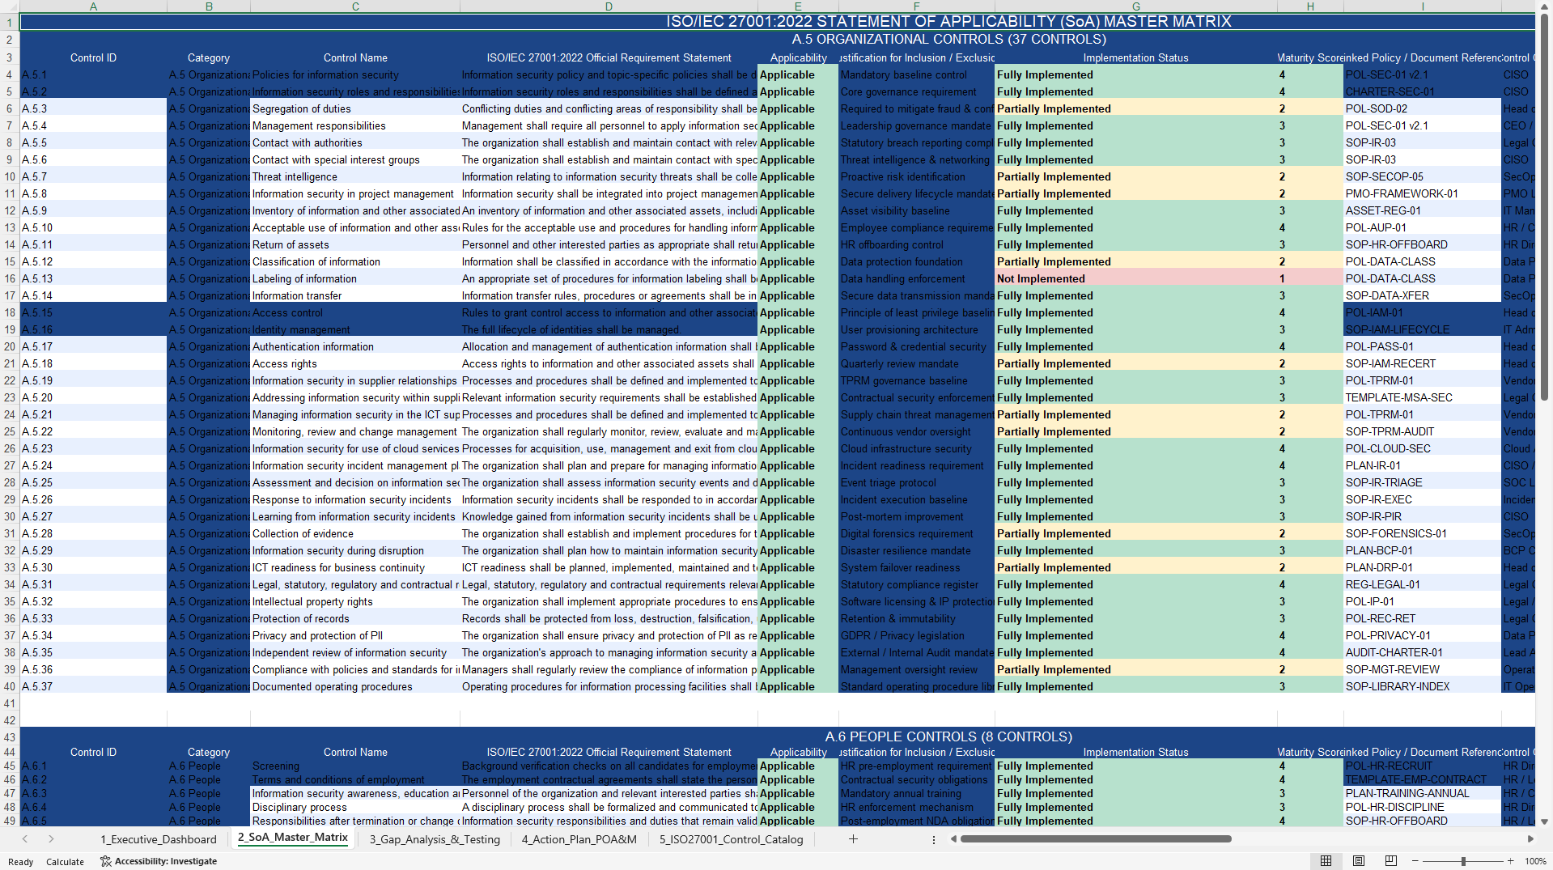
Task: Open the 3_Gap_Analysis_&_Testing sheet tab
Action: [x=435, y=839]
